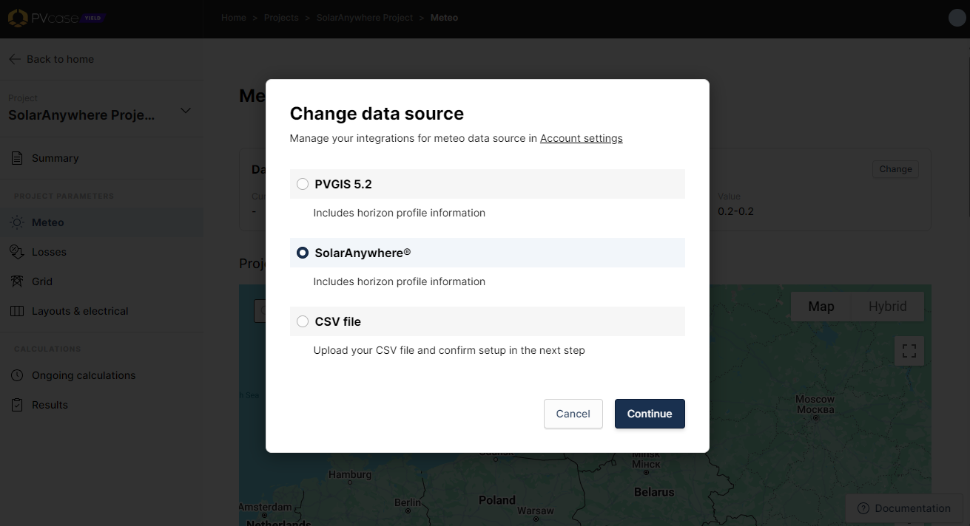970x526 pixels.
Task: Click the Summary document icon
Action: tap(17, 158)
